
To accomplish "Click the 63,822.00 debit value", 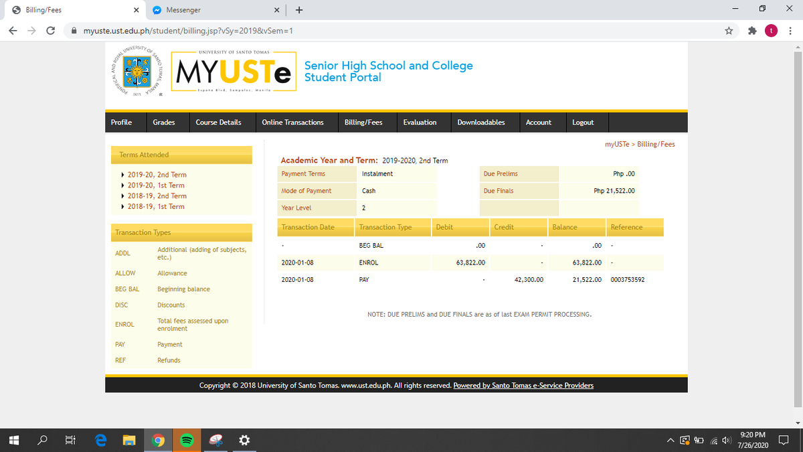I will 470,262.
